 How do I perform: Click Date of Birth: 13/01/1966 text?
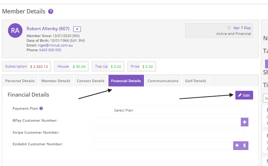(x=56, y=41)
